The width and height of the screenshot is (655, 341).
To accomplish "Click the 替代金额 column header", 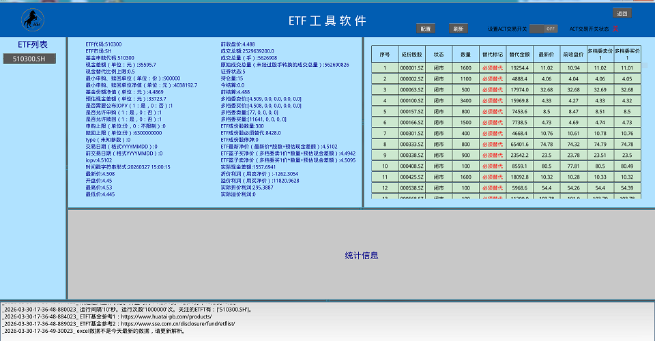I will pos(520,55).
